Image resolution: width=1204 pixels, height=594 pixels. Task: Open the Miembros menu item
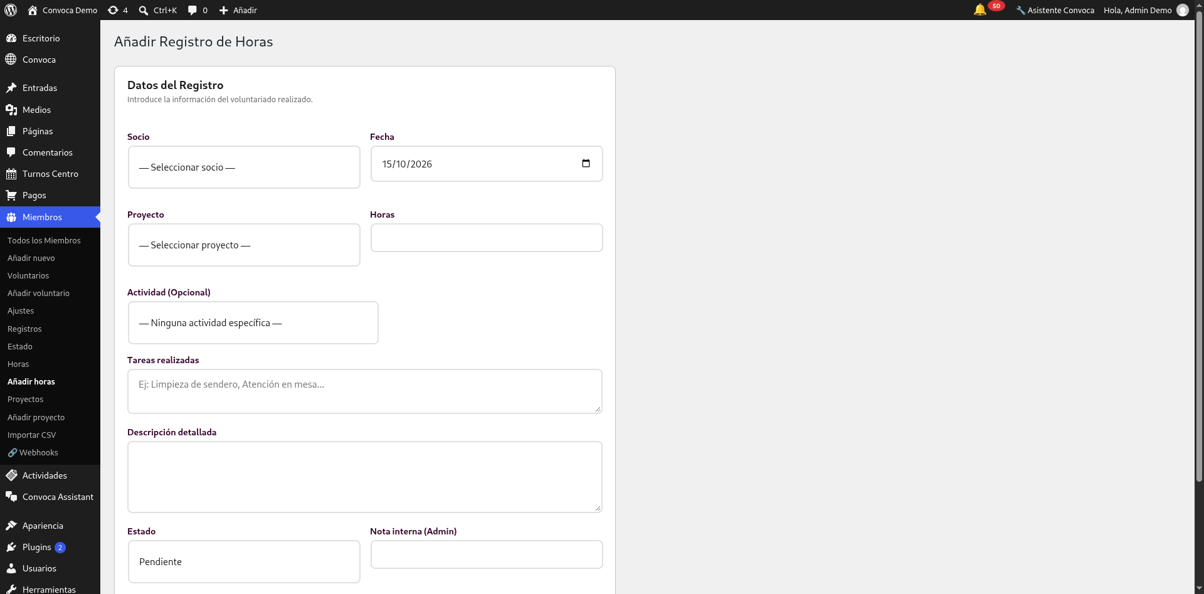point(50,217)
